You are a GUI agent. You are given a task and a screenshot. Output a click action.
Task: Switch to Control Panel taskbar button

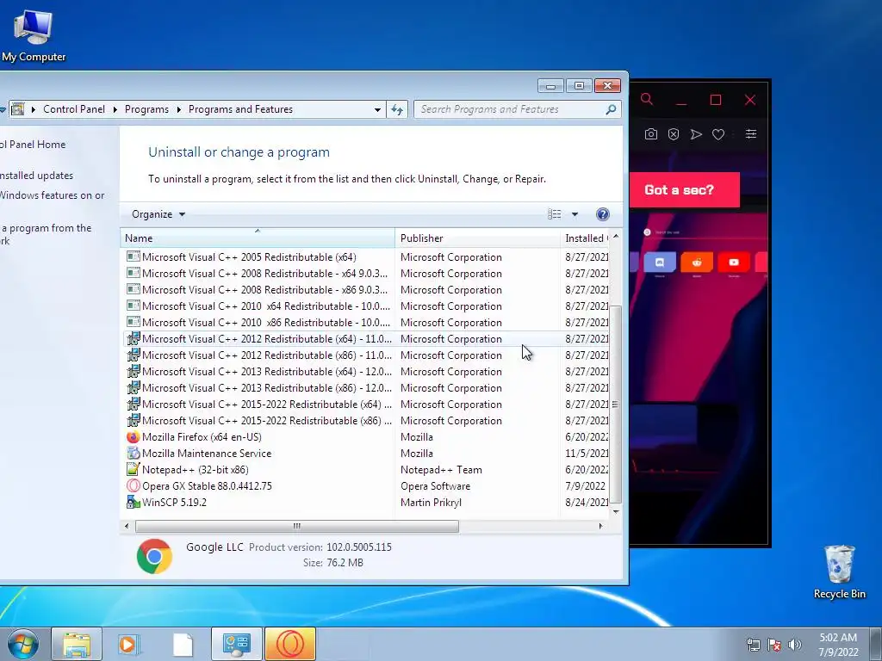pyautogui.click(x=236, y=644)
